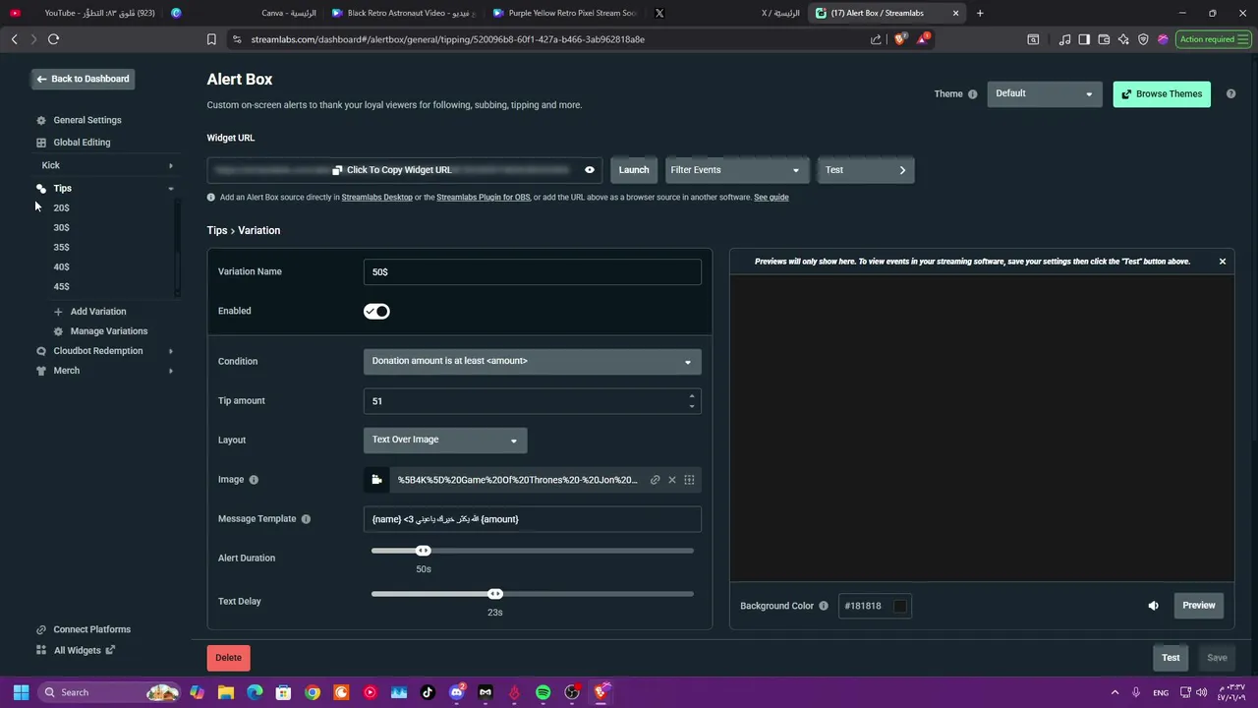Mute preview with the speaker icon
The image size is (1258, 708).
pyautogui.click(x=1154, y=606)
